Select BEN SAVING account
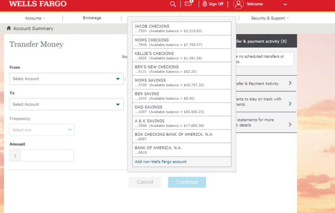Screen dimensions: 335x213 (x=182, y=96)
